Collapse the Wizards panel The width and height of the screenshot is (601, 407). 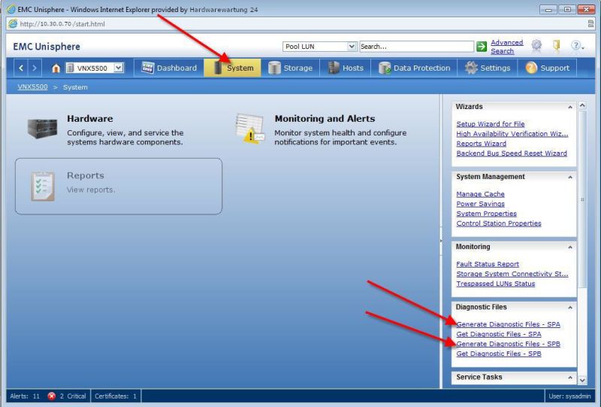click(570, 107)
